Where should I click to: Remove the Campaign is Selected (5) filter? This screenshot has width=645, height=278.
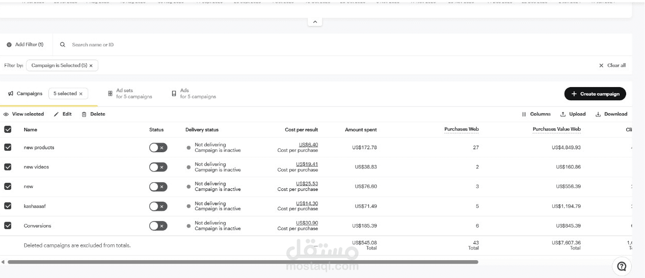point(91,66)
